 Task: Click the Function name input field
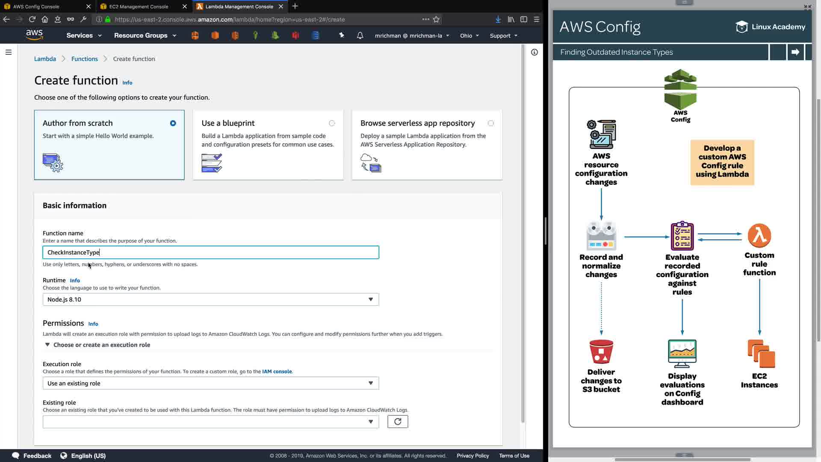[x=210, y=252]
